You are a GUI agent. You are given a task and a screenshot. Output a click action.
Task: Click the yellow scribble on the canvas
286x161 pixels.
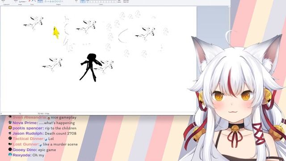coord(56,33)
